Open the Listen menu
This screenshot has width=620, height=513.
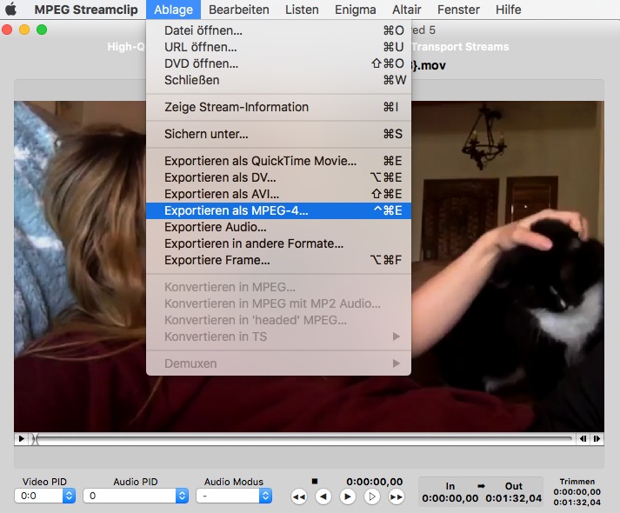[302, 9]
